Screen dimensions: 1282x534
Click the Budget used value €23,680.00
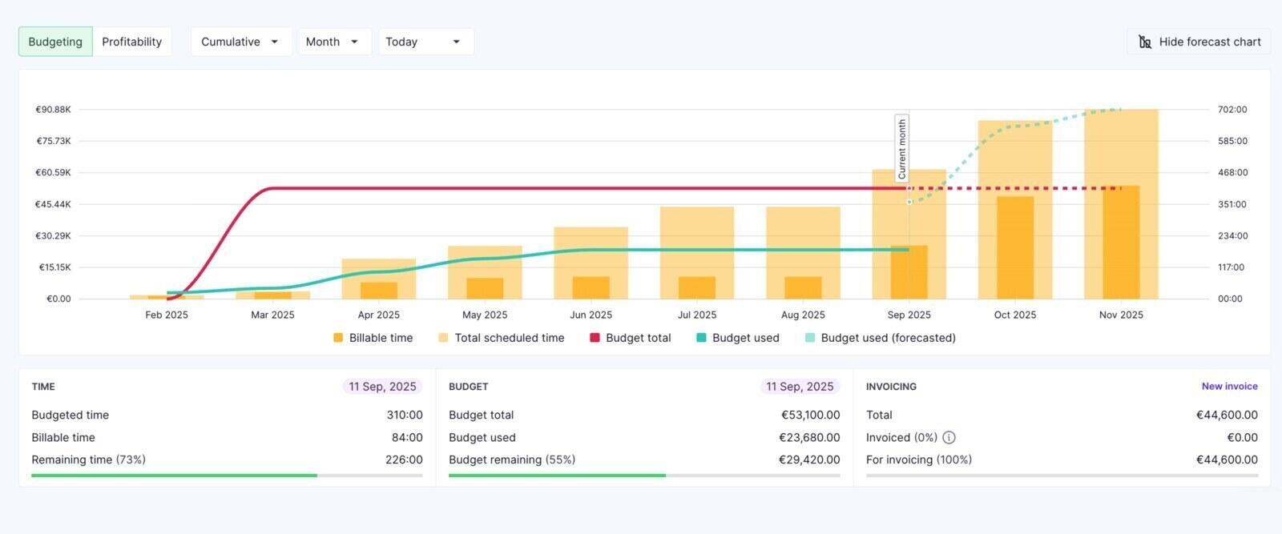point(809,437)
